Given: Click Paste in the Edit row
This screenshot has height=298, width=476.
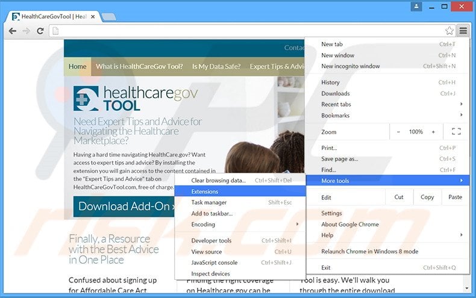Looking at the screenshot, I should click(455, 197).
